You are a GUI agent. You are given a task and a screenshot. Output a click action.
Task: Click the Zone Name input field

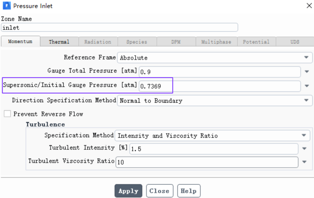pyautogui.click(x=119, y=27)
